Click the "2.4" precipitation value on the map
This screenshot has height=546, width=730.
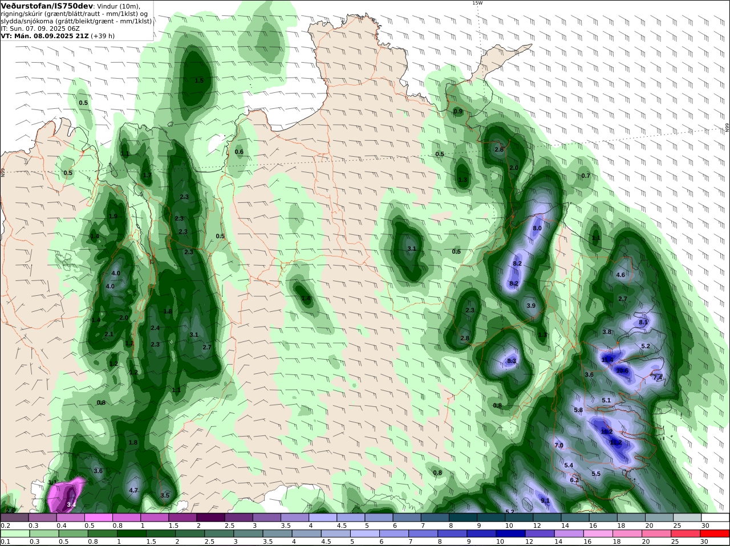coord(155,328)
